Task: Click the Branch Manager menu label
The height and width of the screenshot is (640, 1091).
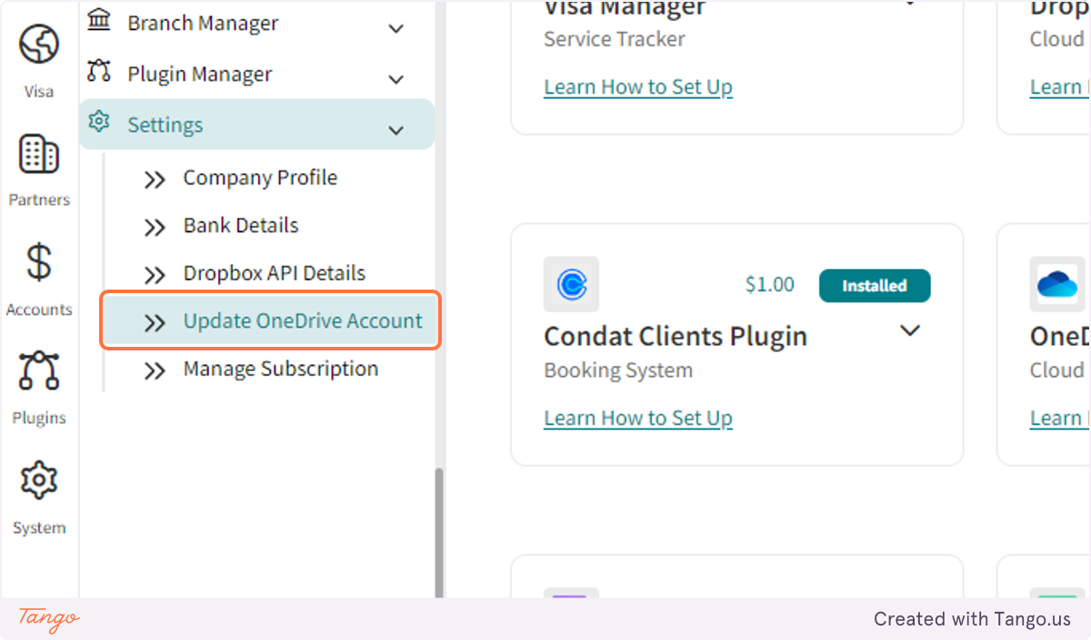Action: 203,23
